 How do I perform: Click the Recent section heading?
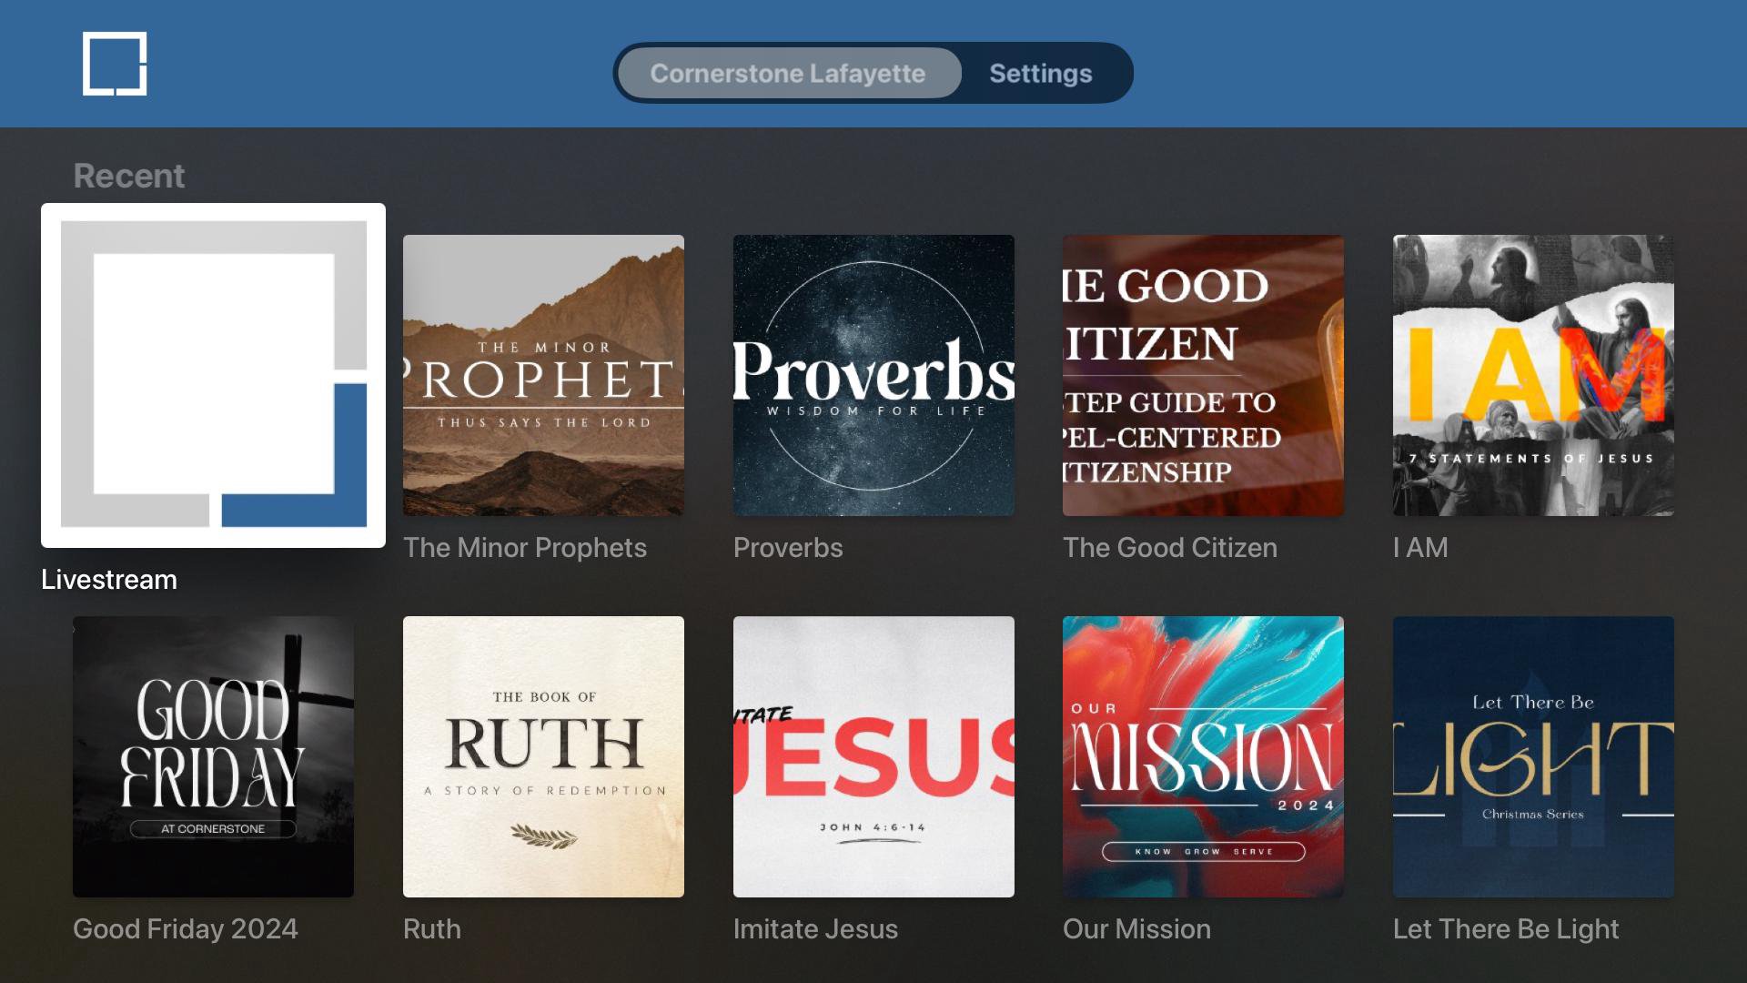coord(129,176)
